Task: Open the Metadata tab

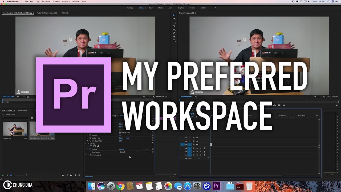Action: coord(65,13)
